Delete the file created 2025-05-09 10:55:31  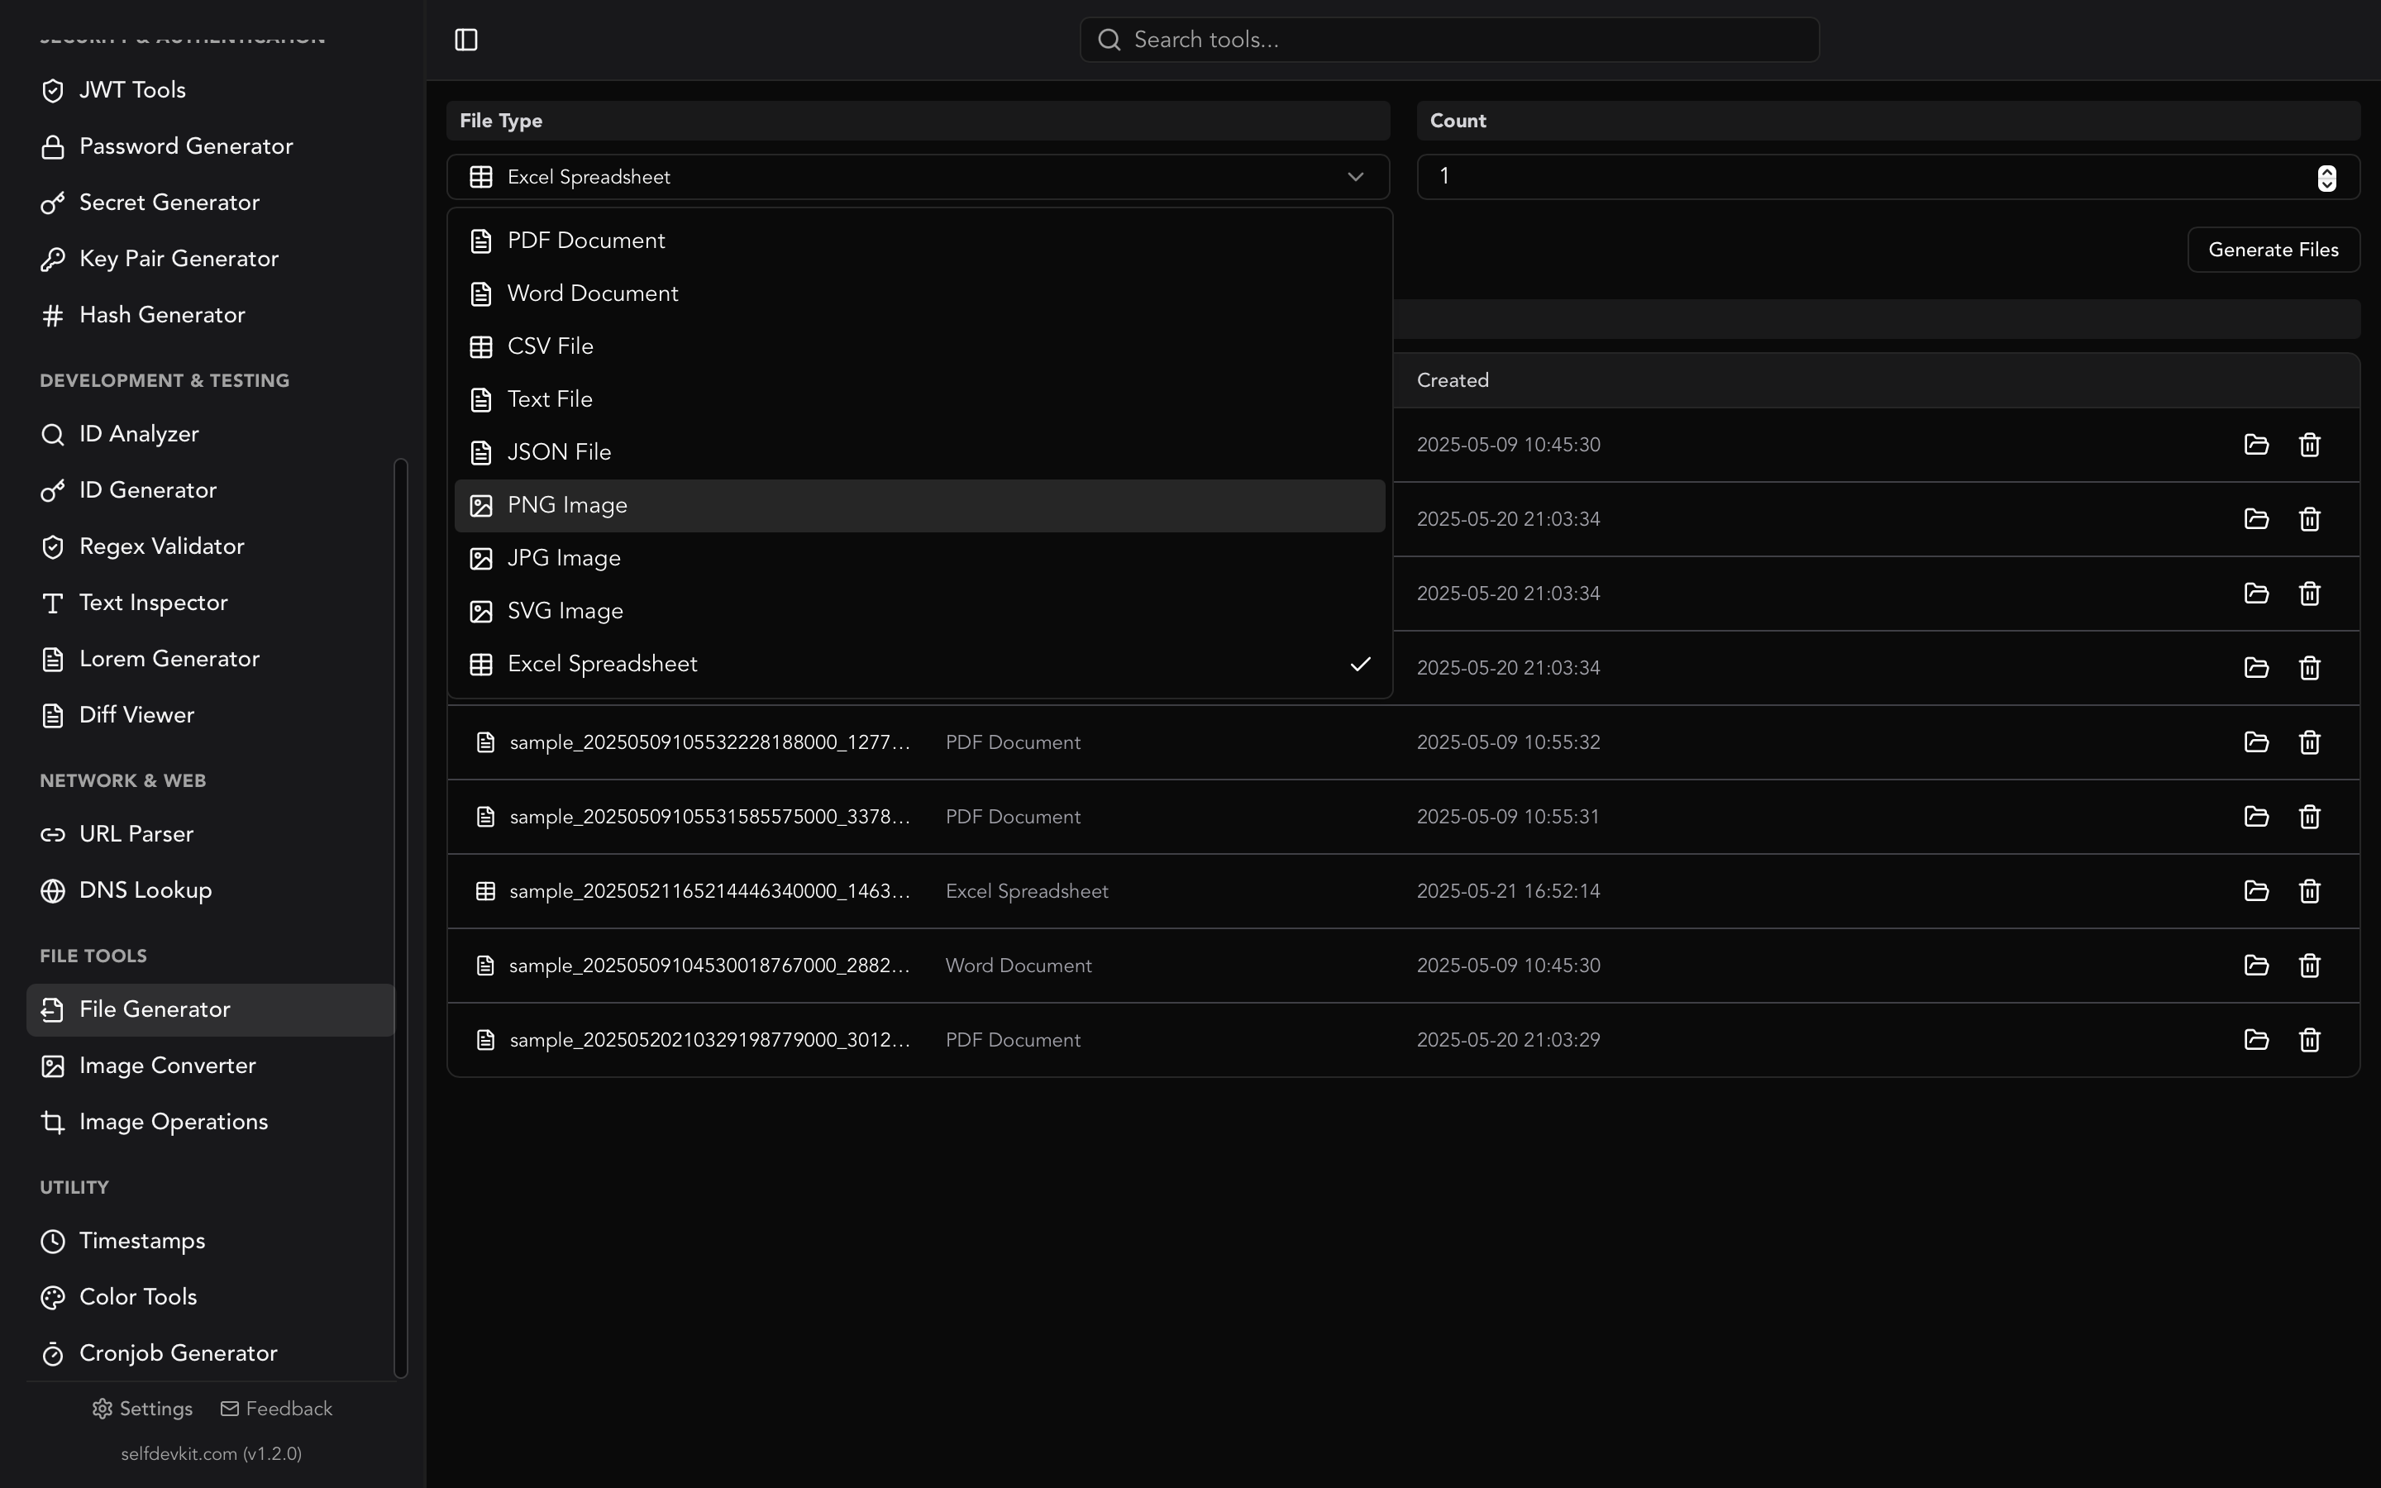[2309, 817]
